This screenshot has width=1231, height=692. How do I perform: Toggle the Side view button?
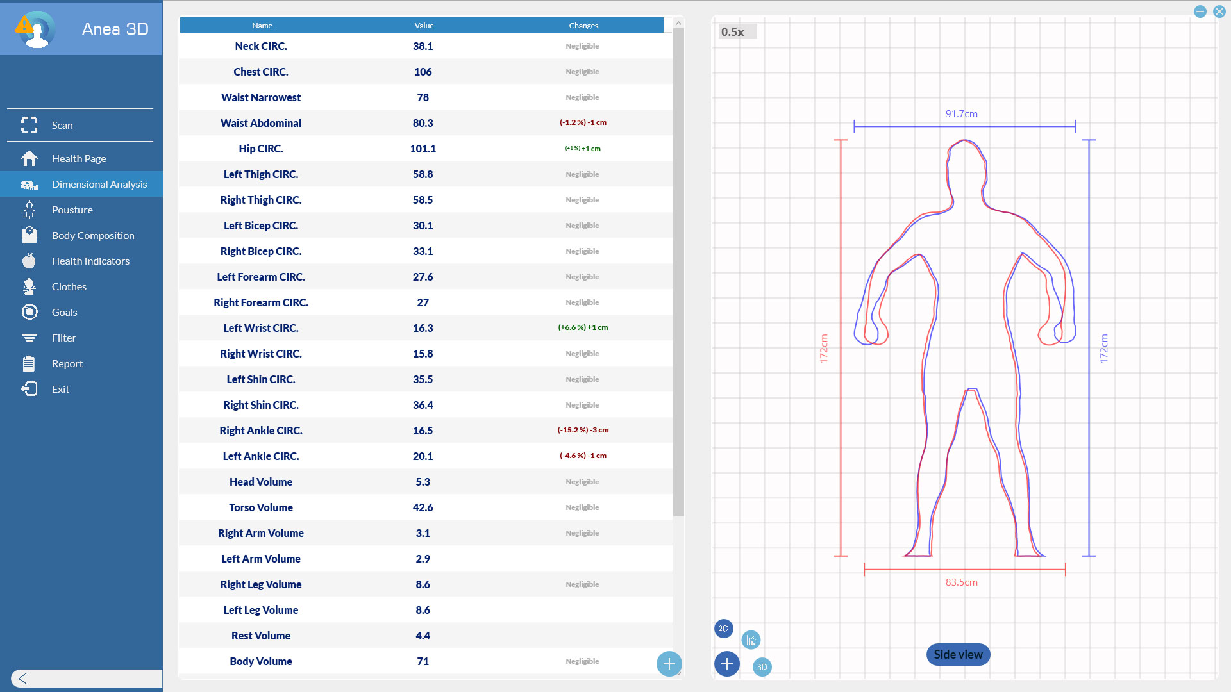pos(958,654)
